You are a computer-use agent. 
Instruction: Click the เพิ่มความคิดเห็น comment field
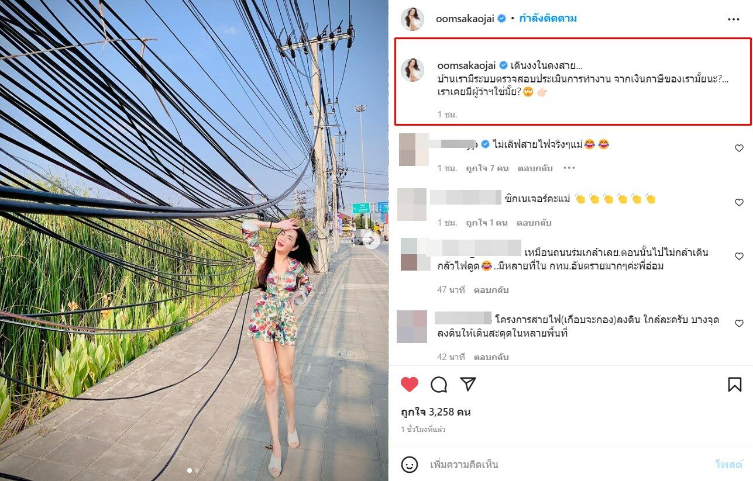pyautogui.click(x=568, y=465)
